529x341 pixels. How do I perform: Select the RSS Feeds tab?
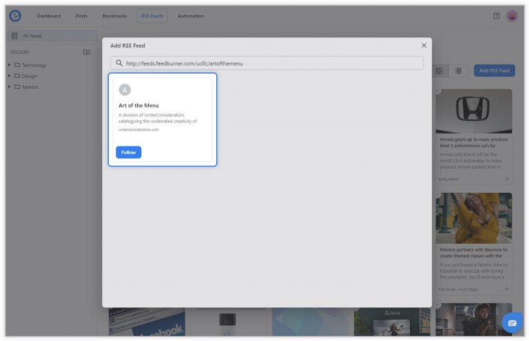pos(152,16)
